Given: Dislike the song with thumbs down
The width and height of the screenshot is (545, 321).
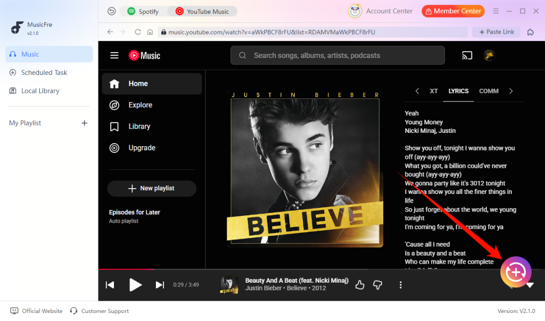Looking at the screenshot, I should point(377,285).
